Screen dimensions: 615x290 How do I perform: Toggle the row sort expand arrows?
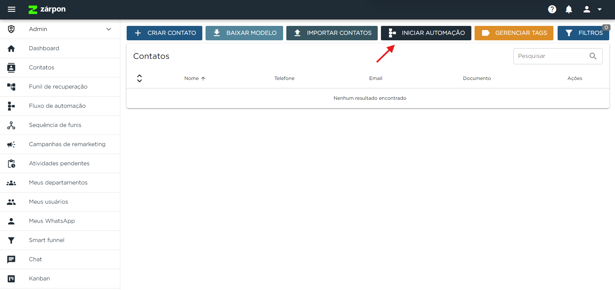pyautogui.click(x=139, y=78)
